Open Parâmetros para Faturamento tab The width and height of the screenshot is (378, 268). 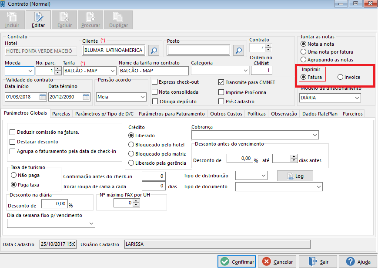pos(172,114)
